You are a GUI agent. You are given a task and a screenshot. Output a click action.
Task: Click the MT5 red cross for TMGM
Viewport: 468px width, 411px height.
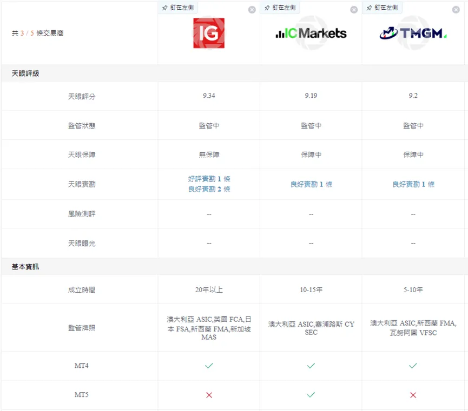click(x=413, y=395)
